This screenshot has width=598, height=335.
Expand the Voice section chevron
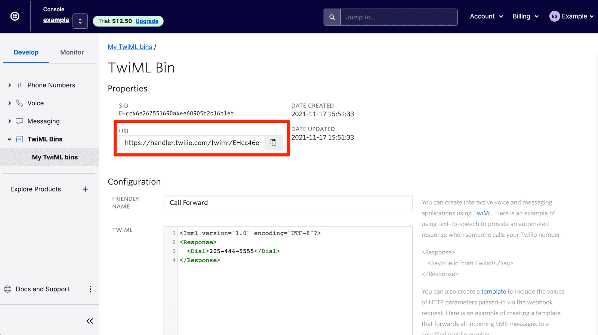point(9,103)
